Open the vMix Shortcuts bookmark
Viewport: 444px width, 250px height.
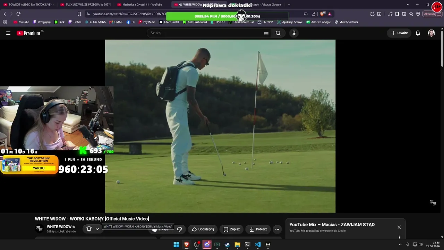(346, 22)
